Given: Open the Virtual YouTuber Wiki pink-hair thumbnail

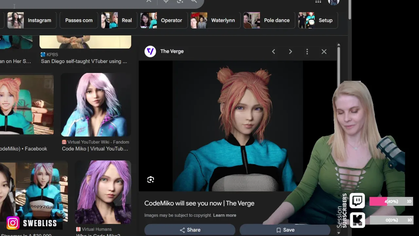Looking at the screenshot, I should [96, 105].
